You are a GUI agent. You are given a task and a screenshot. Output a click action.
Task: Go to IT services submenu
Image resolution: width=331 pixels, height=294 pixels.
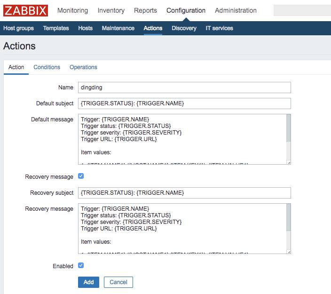pos(219,28)
